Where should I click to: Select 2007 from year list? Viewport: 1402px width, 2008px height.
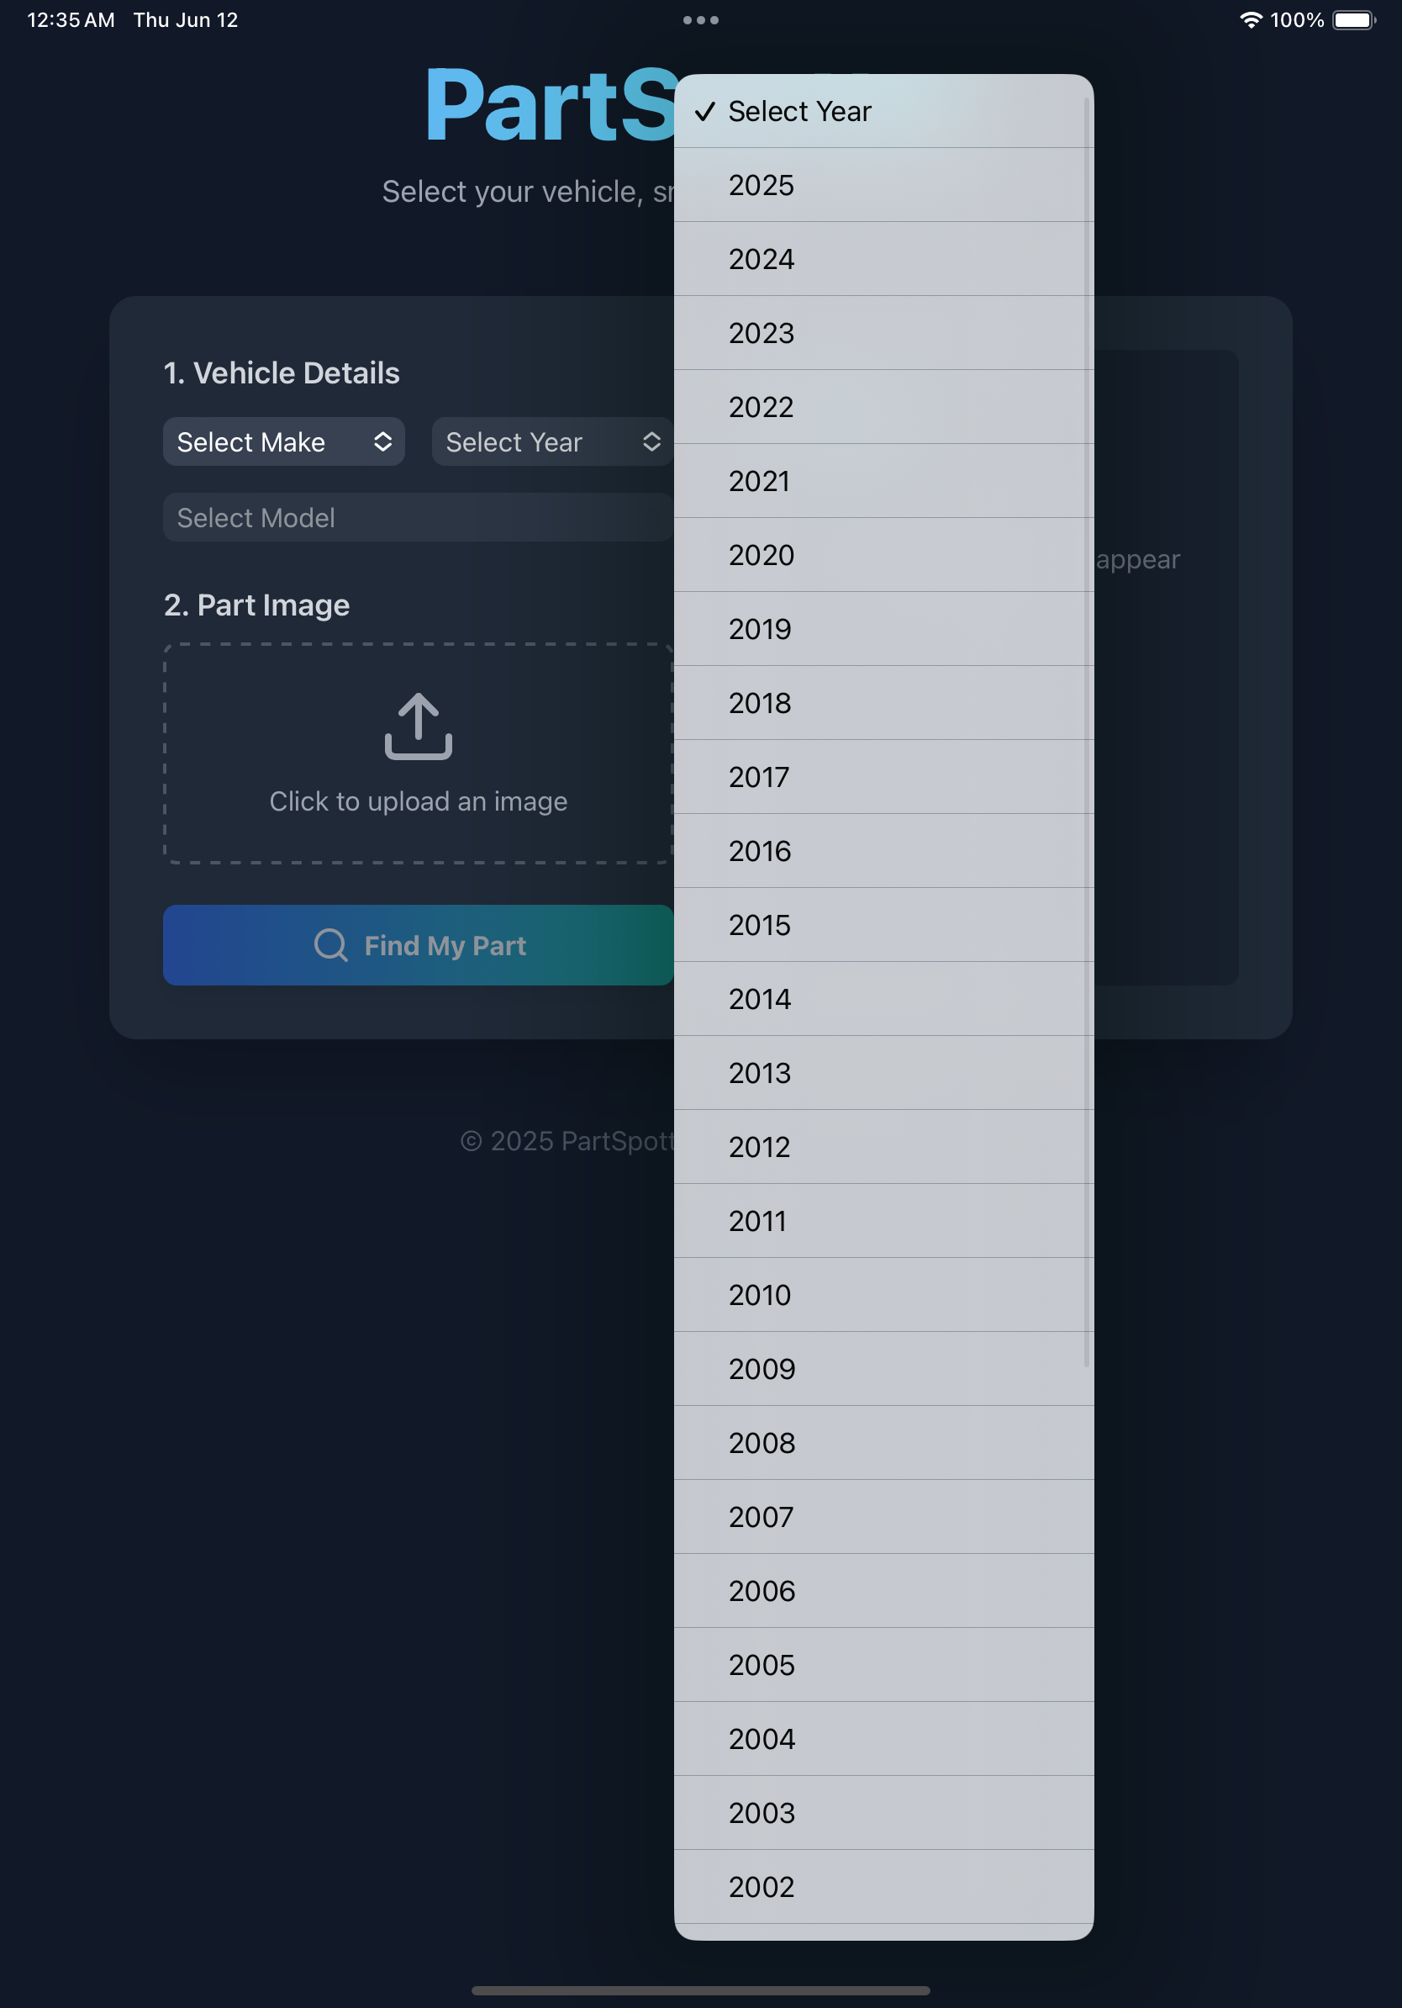(883, 1516)
